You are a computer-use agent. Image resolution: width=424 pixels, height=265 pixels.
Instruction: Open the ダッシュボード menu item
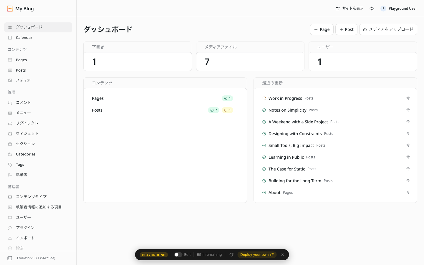(x=38, y=27)
